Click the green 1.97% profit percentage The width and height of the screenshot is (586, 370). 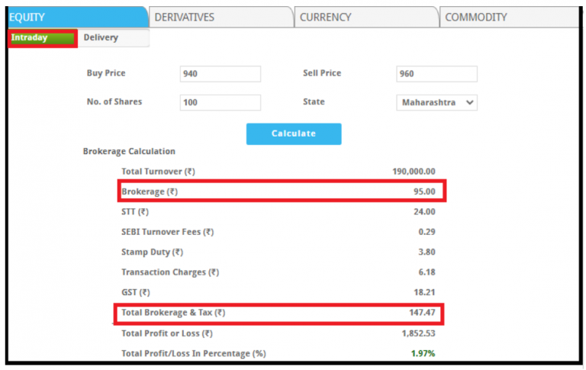(424, 353)
